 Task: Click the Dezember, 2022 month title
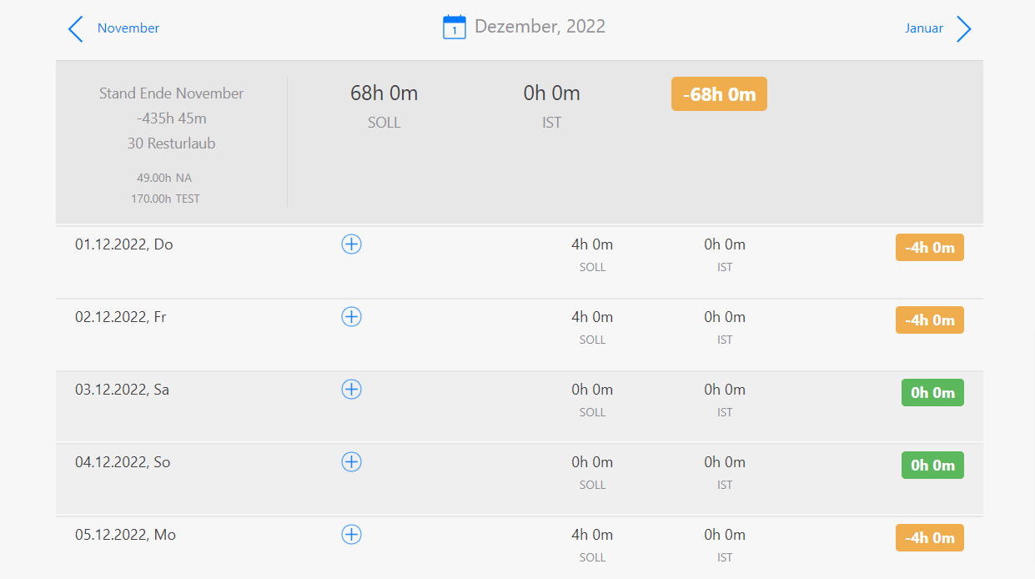pos(540,27)
